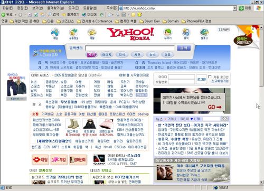Click the page scrollbar down arrow

261,182
